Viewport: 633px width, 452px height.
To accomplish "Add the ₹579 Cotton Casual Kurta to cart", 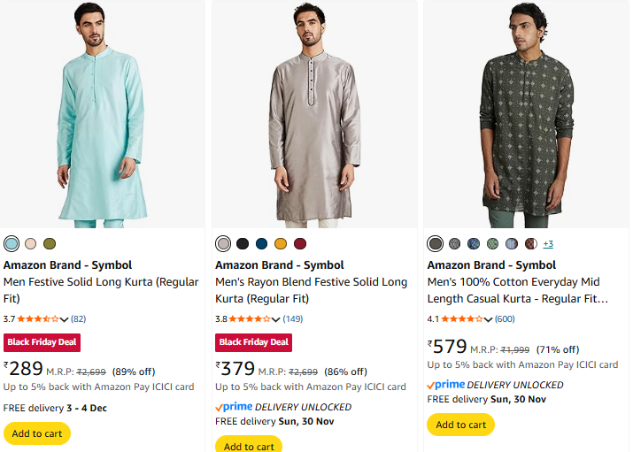I will (460, 425).
